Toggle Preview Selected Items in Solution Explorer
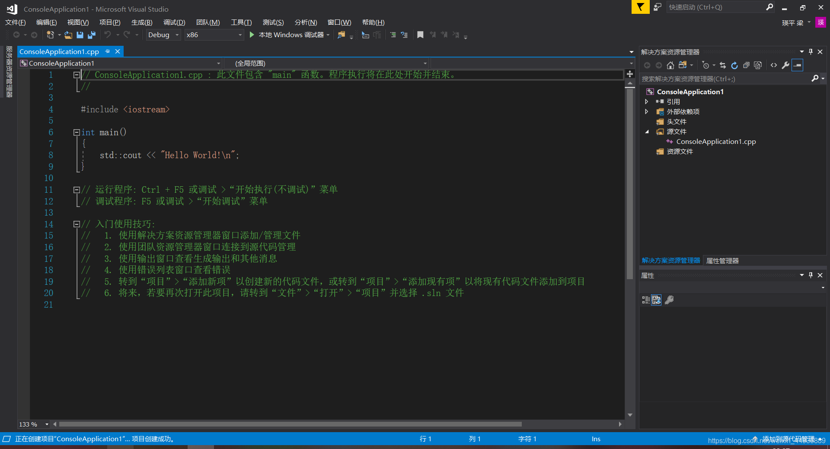 (x=798, y=65)
